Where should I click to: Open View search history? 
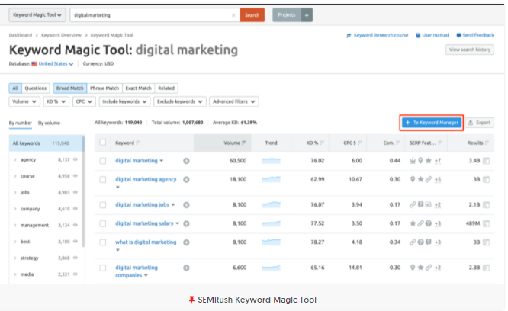(x=470, y=50)
